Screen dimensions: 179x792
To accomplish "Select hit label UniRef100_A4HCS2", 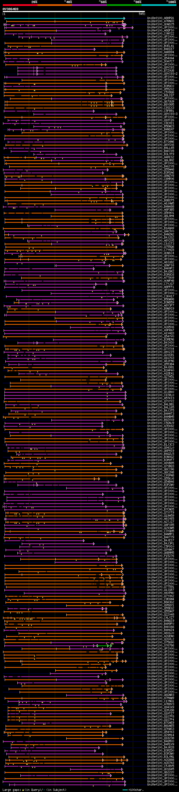I will 161,157.
